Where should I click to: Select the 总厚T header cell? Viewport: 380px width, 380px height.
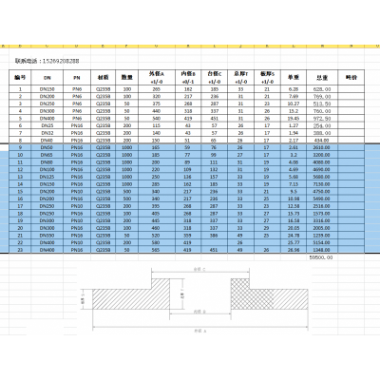coord(240,78)
